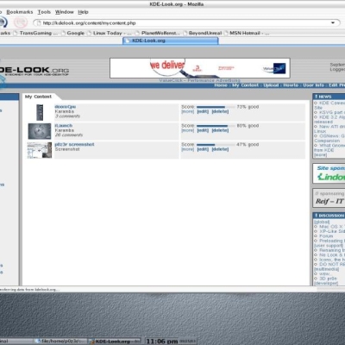Open the Bookmarks menu
The height and width of the screenshot is (345, 345).
[x=20, y=12]
